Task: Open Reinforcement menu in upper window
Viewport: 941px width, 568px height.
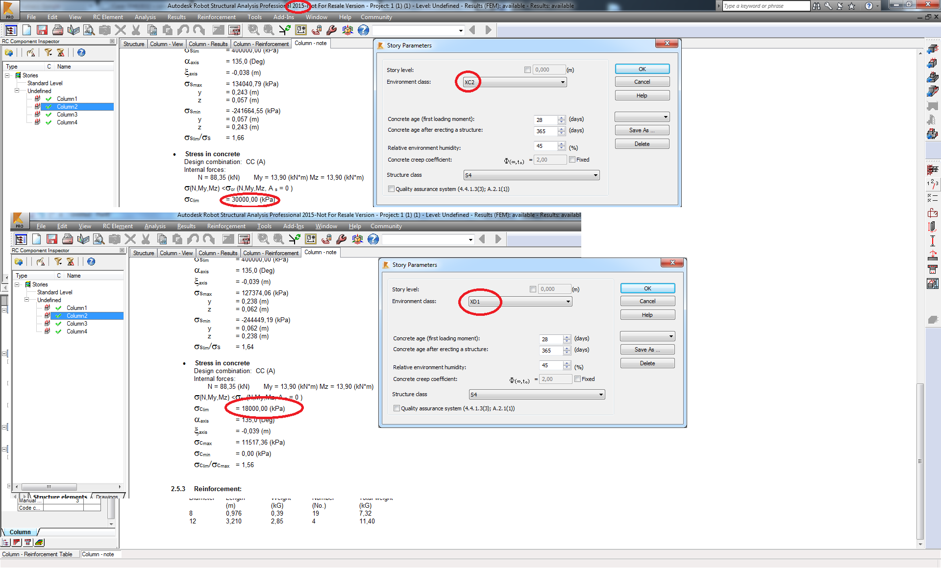Action: pos(216,17)
